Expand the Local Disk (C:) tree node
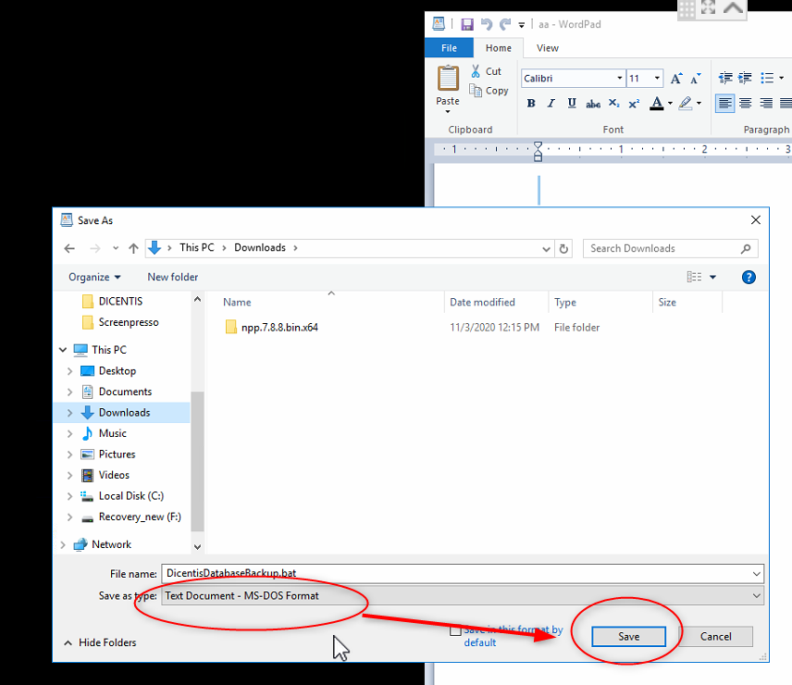Viewport: 792px width, 685px height. 70,496
